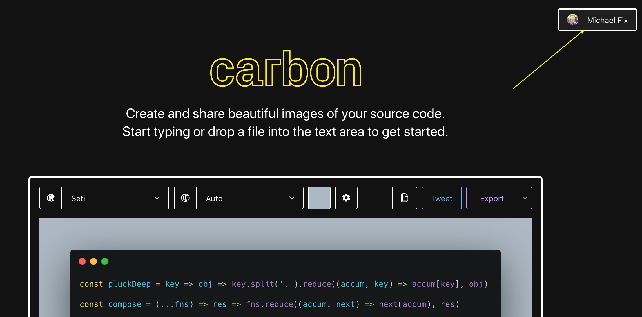Screen dimensions: 642x317
Task: Open the Michael Fix account menu
Action: tap(597, 20)
